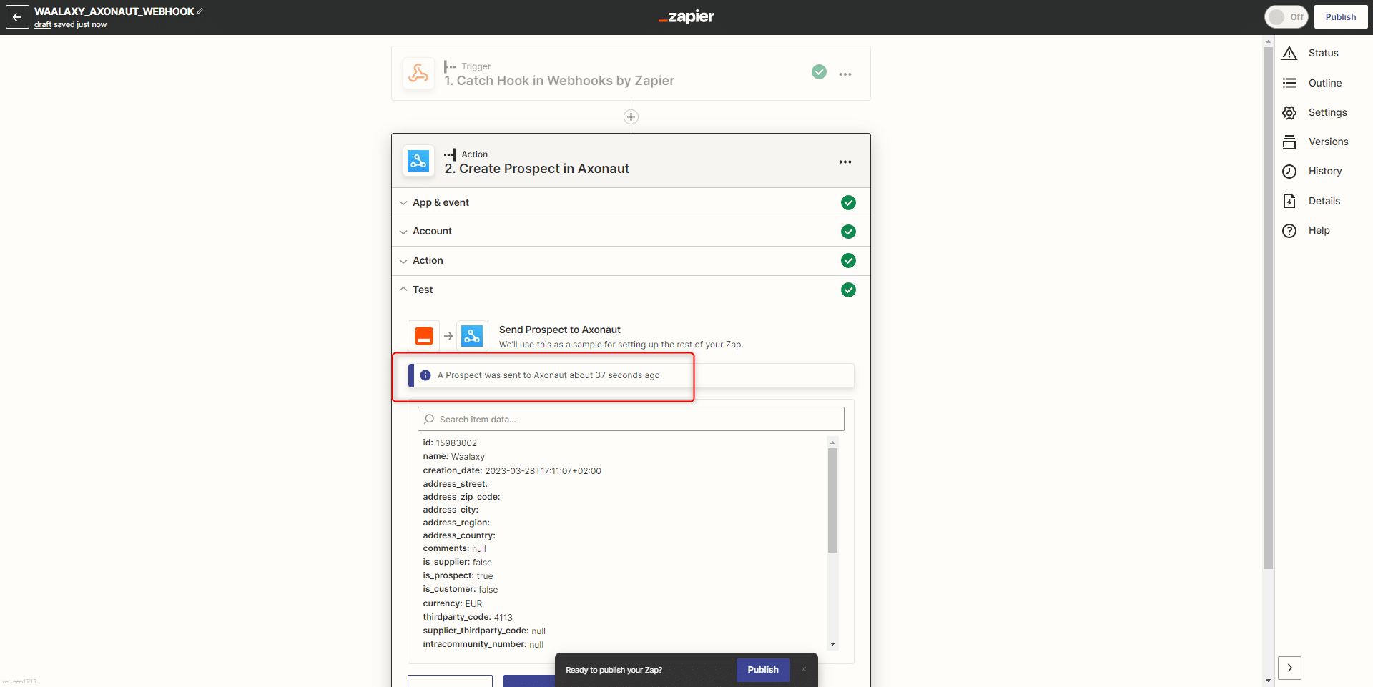Image resolution: width=1373 pixels, height=687 pixels.
Task: Open trigger step three-dot menu
Action: 845,74
